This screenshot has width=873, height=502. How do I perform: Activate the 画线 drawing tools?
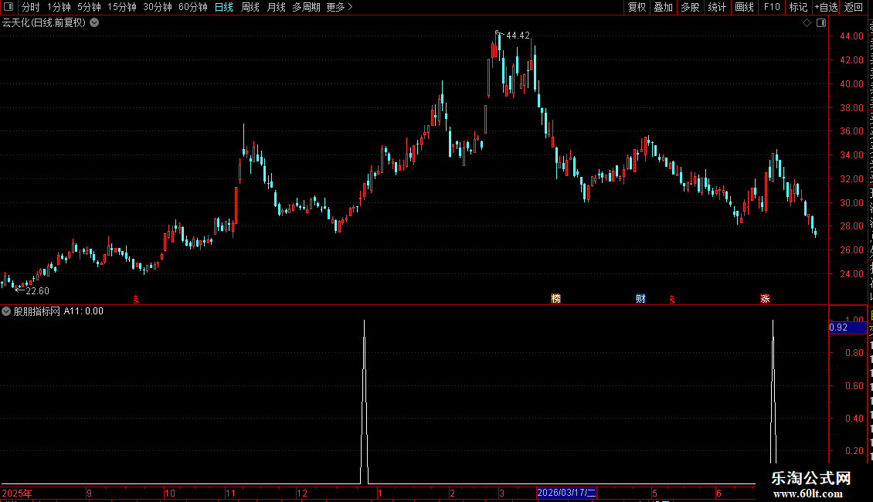[745, 7]
